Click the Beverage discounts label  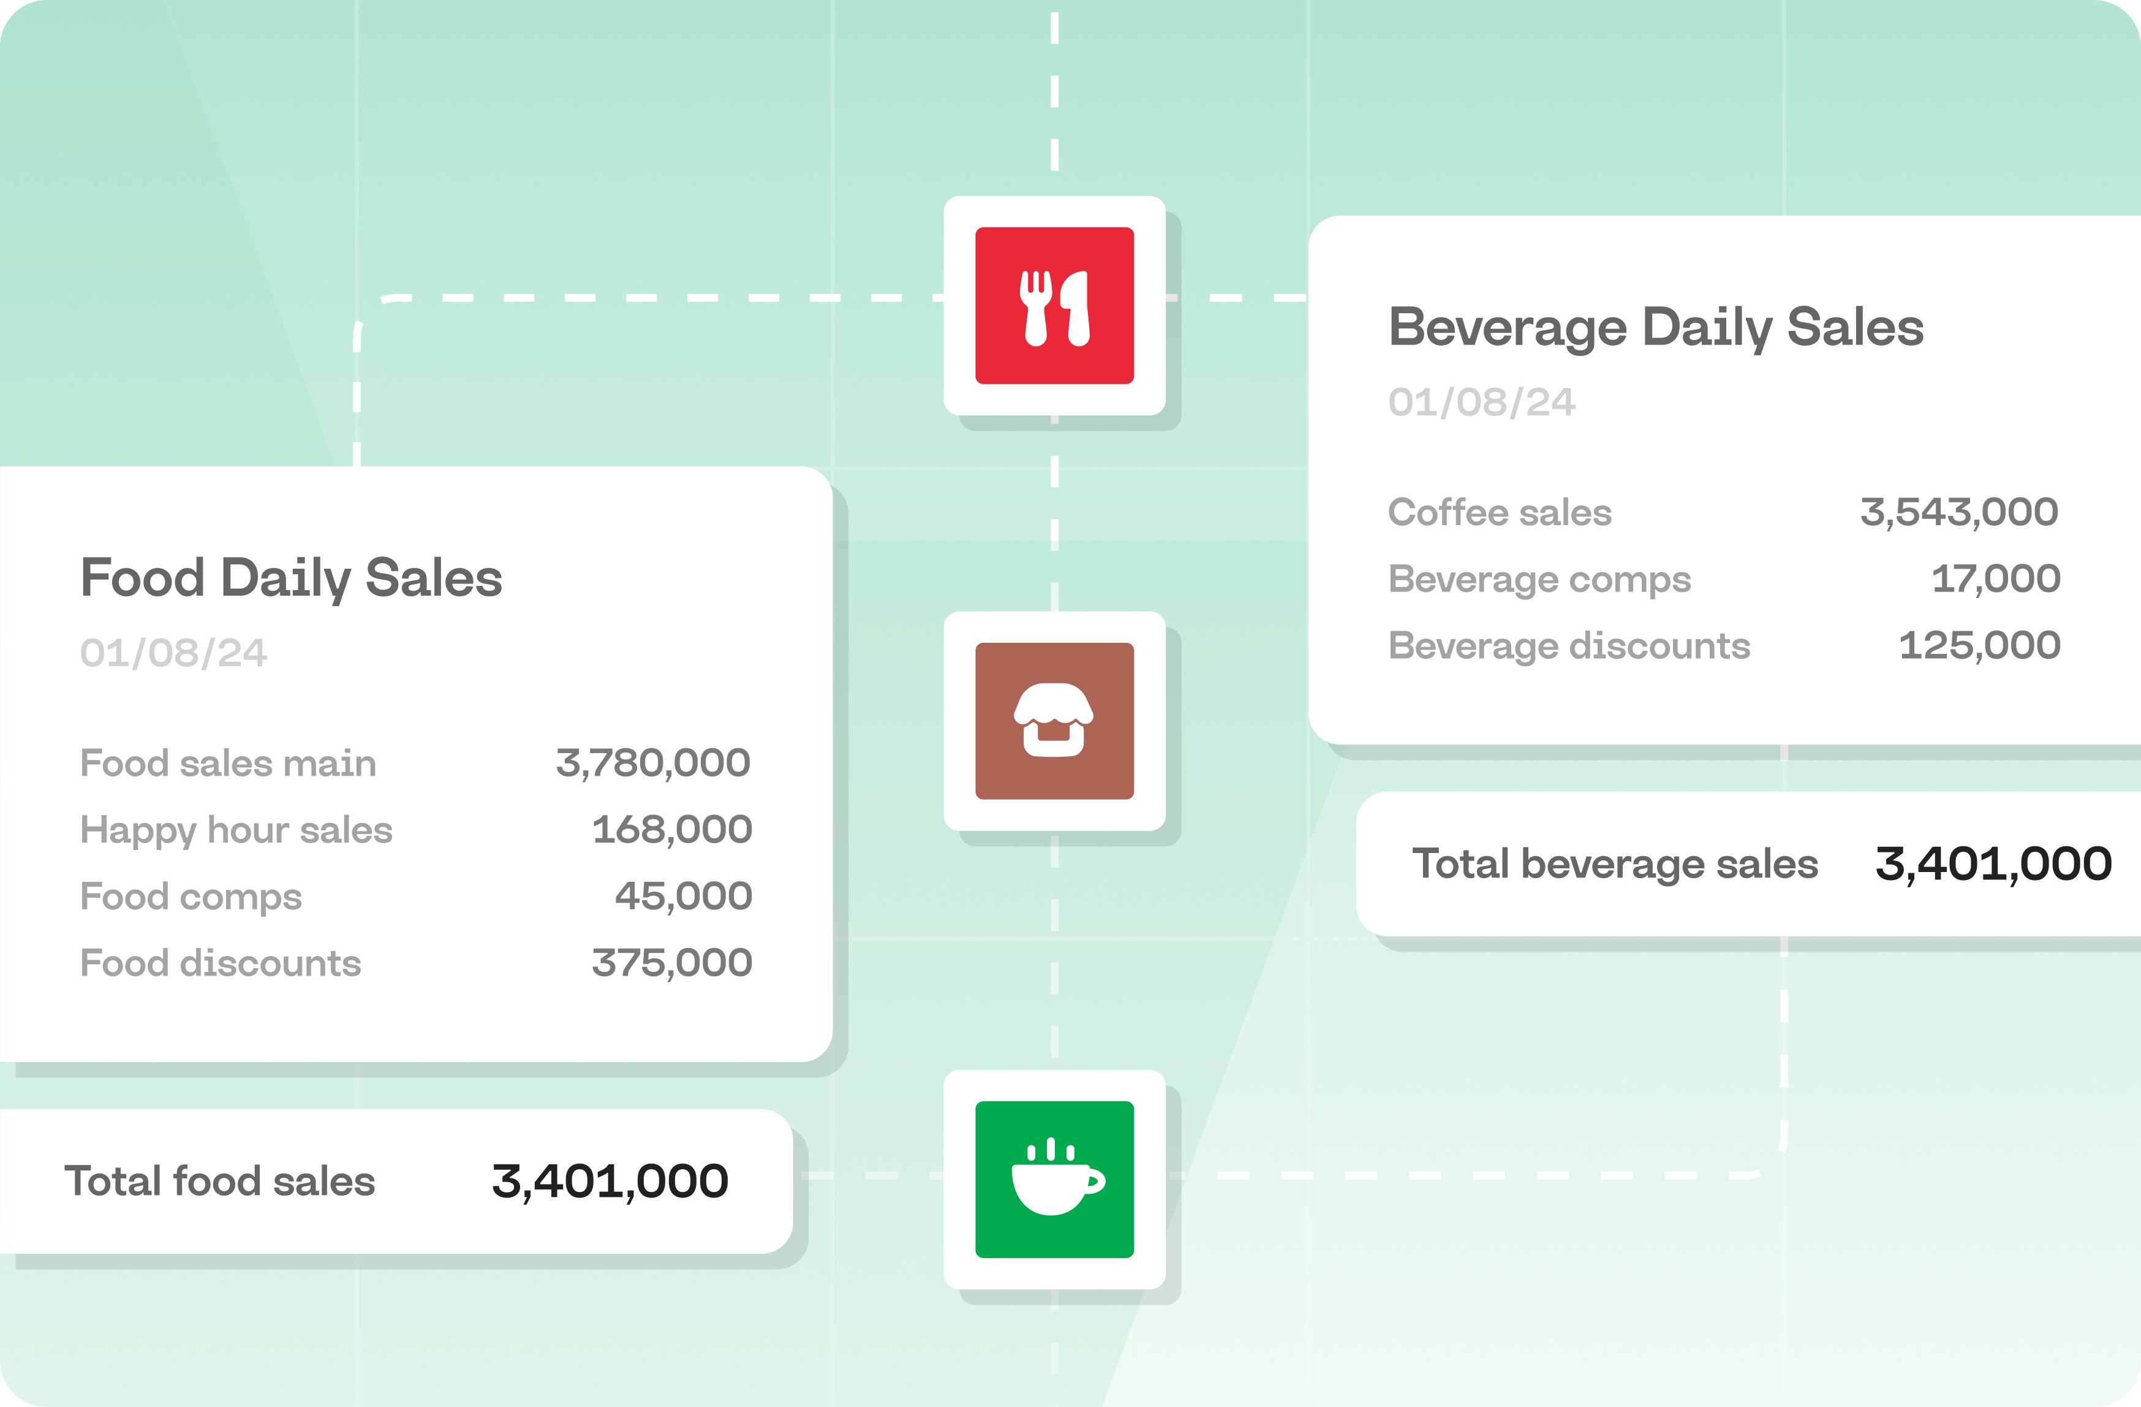[x=1569, y=646]
